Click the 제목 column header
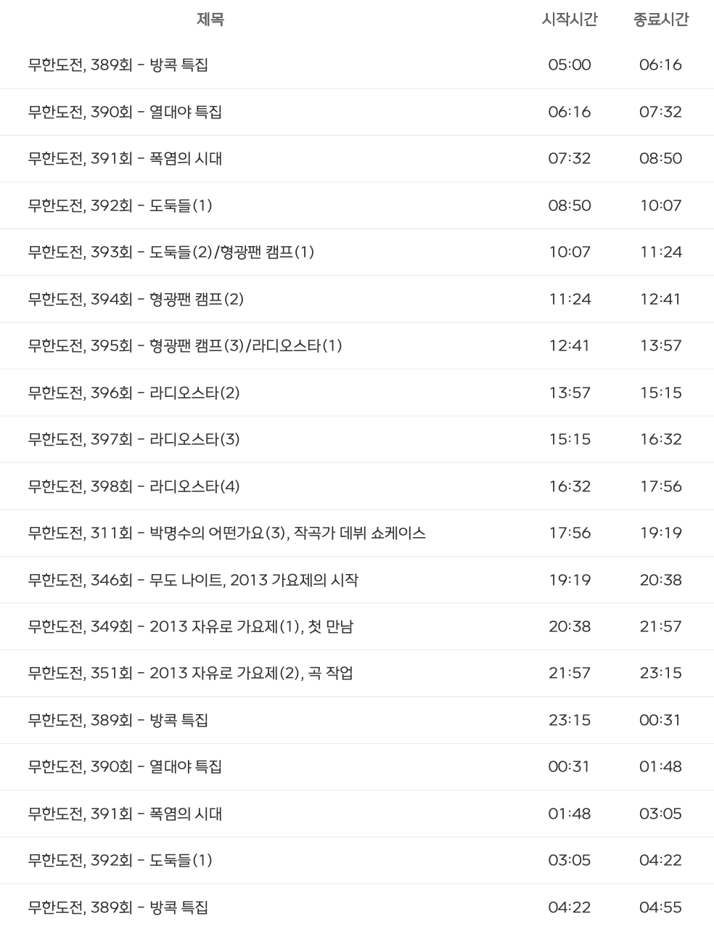Image resolution: width=714 pixels, height=929 pixels. point(210,20)
